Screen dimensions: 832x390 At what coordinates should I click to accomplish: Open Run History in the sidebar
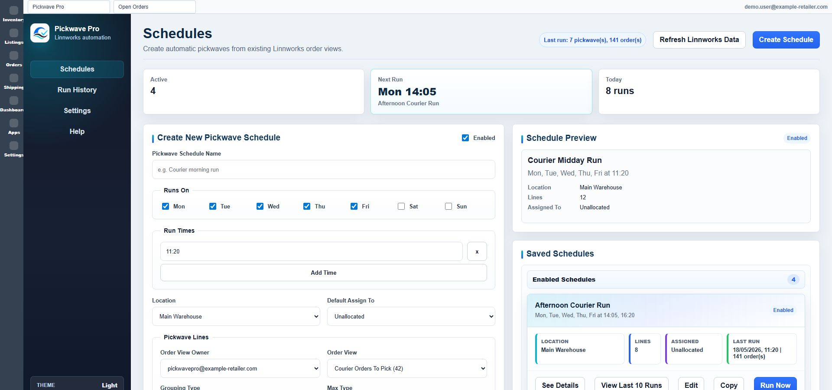point(77,90)
